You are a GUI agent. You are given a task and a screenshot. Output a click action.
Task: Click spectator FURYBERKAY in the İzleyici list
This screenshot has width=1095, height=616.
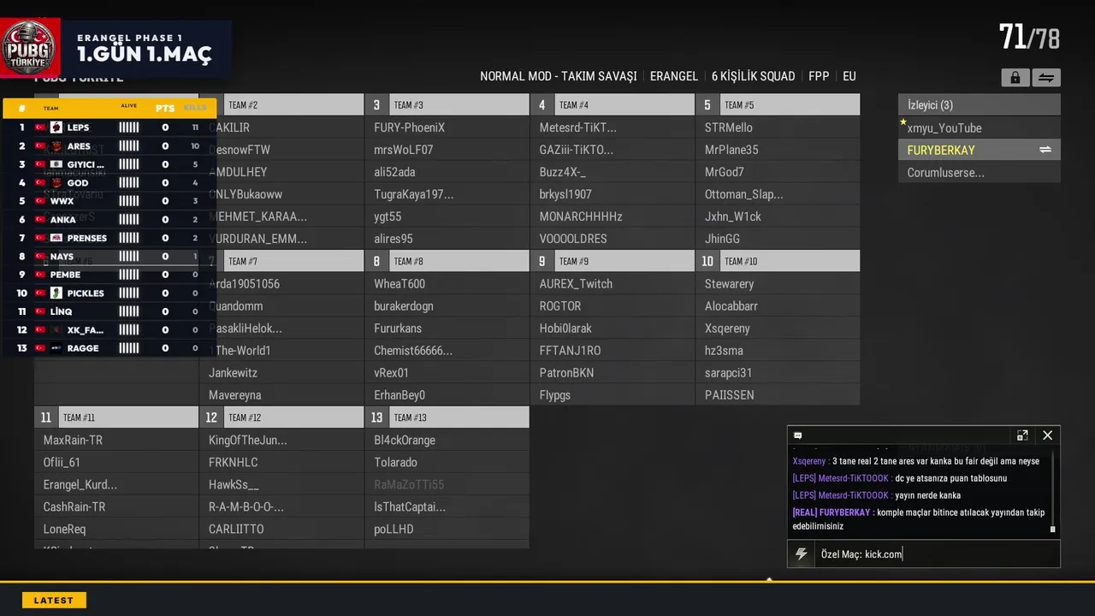click(x=980, y=150)
